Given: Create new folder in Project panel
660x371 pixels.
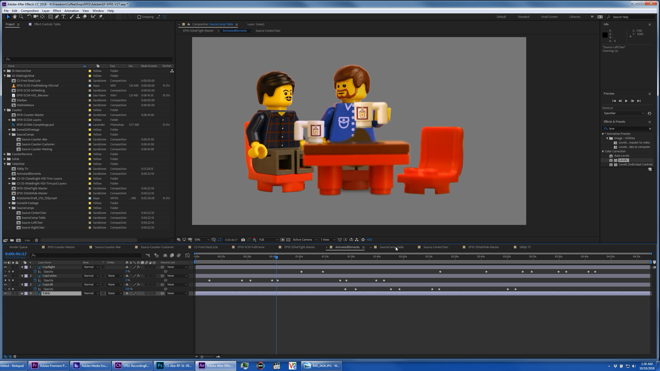Looking at the screenshot, I should click(12, 240).
